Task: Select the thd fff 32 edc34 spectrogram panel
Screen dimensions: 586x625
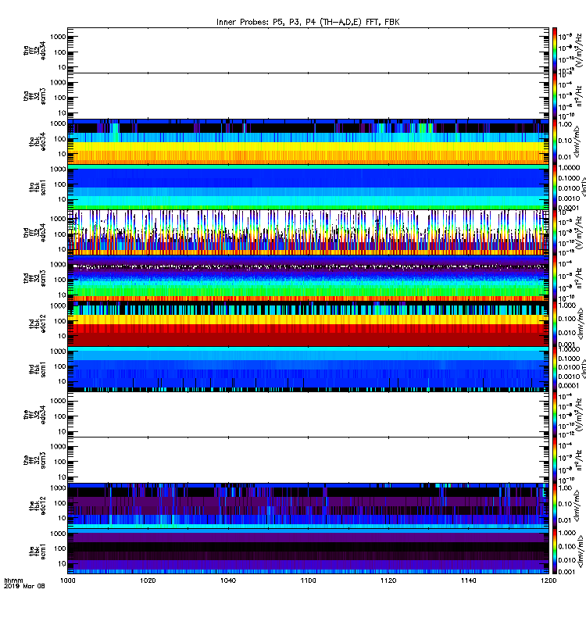Action: tap(308, 232)
